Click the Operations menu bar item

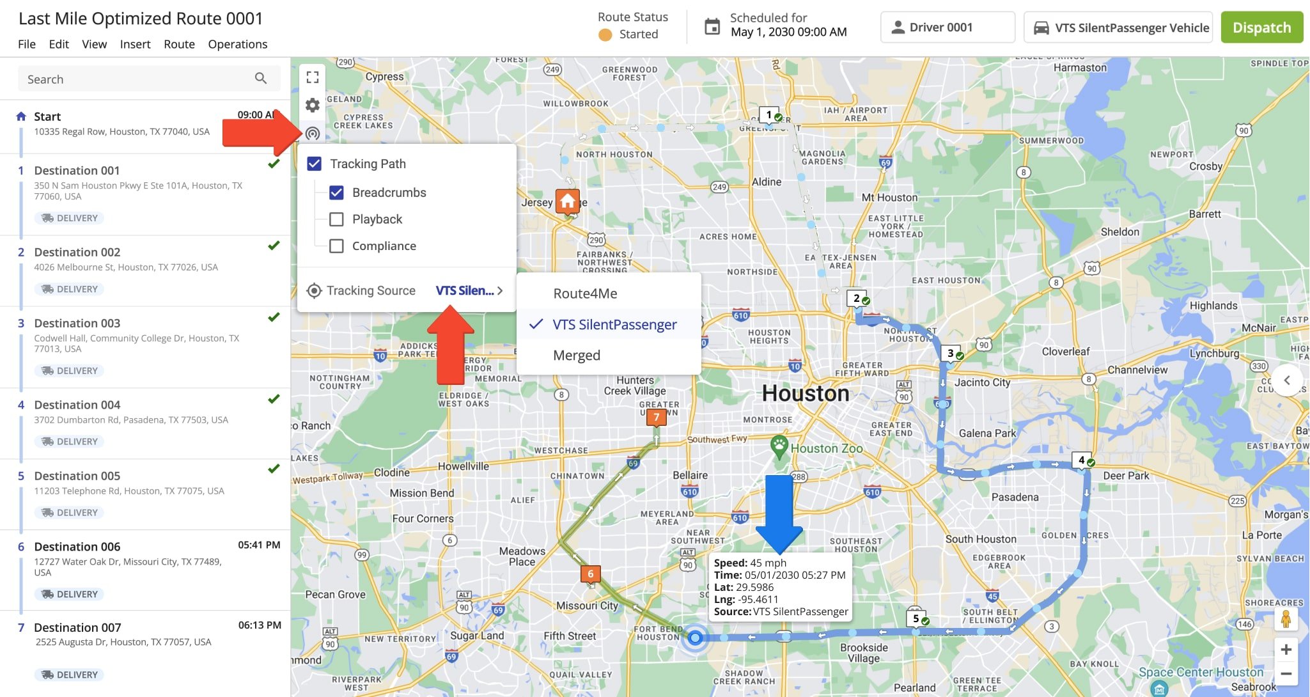(237, 42)
